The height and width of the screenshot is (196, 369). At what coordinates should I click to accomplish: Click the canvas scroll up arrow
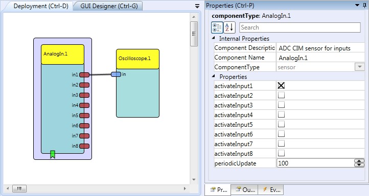194,17
